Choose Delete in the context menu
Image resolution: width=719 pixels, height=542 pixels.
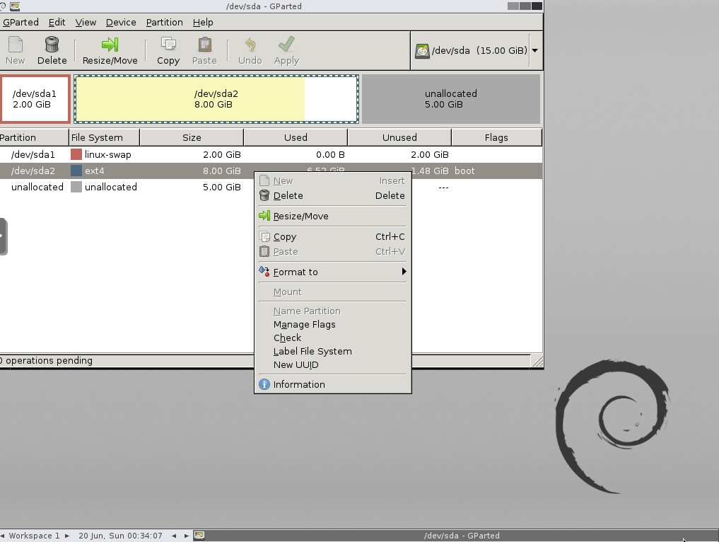click(332, 195)
